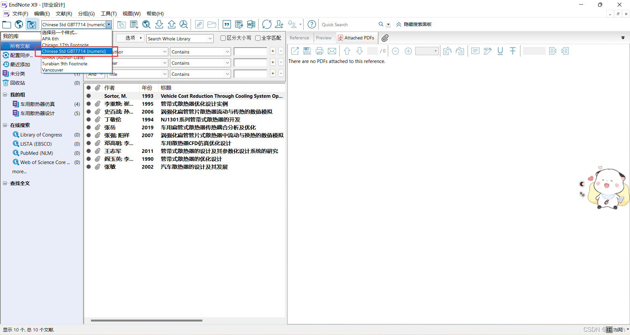
Task: Click the sync library icon
Action: coord(267,25)
